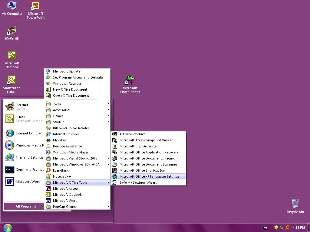This screenshot has height=232, width=310.
Task: Click the Everything search tray icon
Action: (287, 227)
